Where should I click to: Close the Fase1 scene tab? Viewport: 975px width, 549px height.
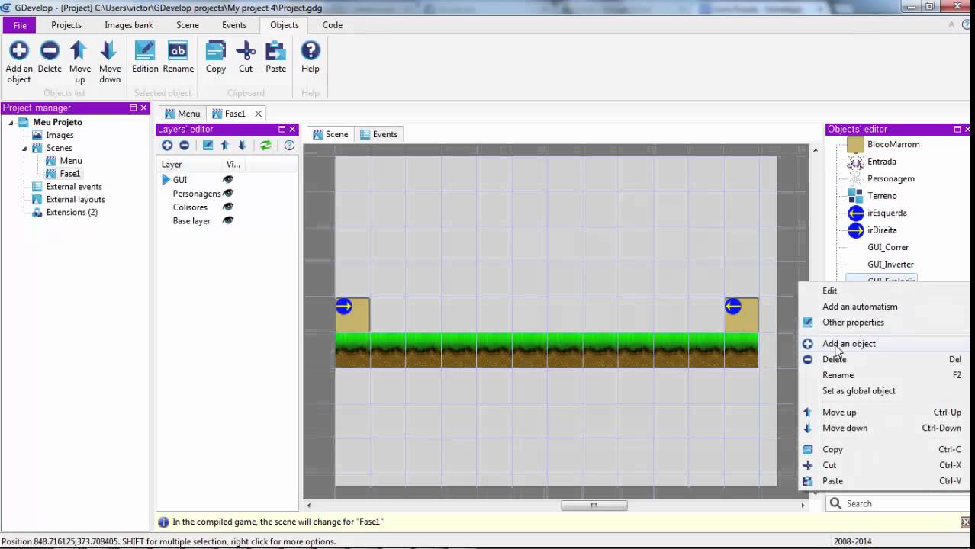pyautogui.click(x=259, y=114)
